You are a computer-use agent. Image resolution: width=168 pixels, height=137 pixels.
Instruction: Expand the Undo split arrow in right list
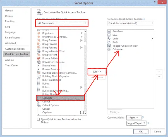[x=152, y=39]
